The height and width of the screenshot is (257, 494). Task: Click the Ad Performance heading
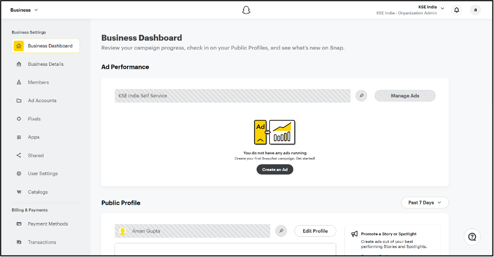click(125, 67)
